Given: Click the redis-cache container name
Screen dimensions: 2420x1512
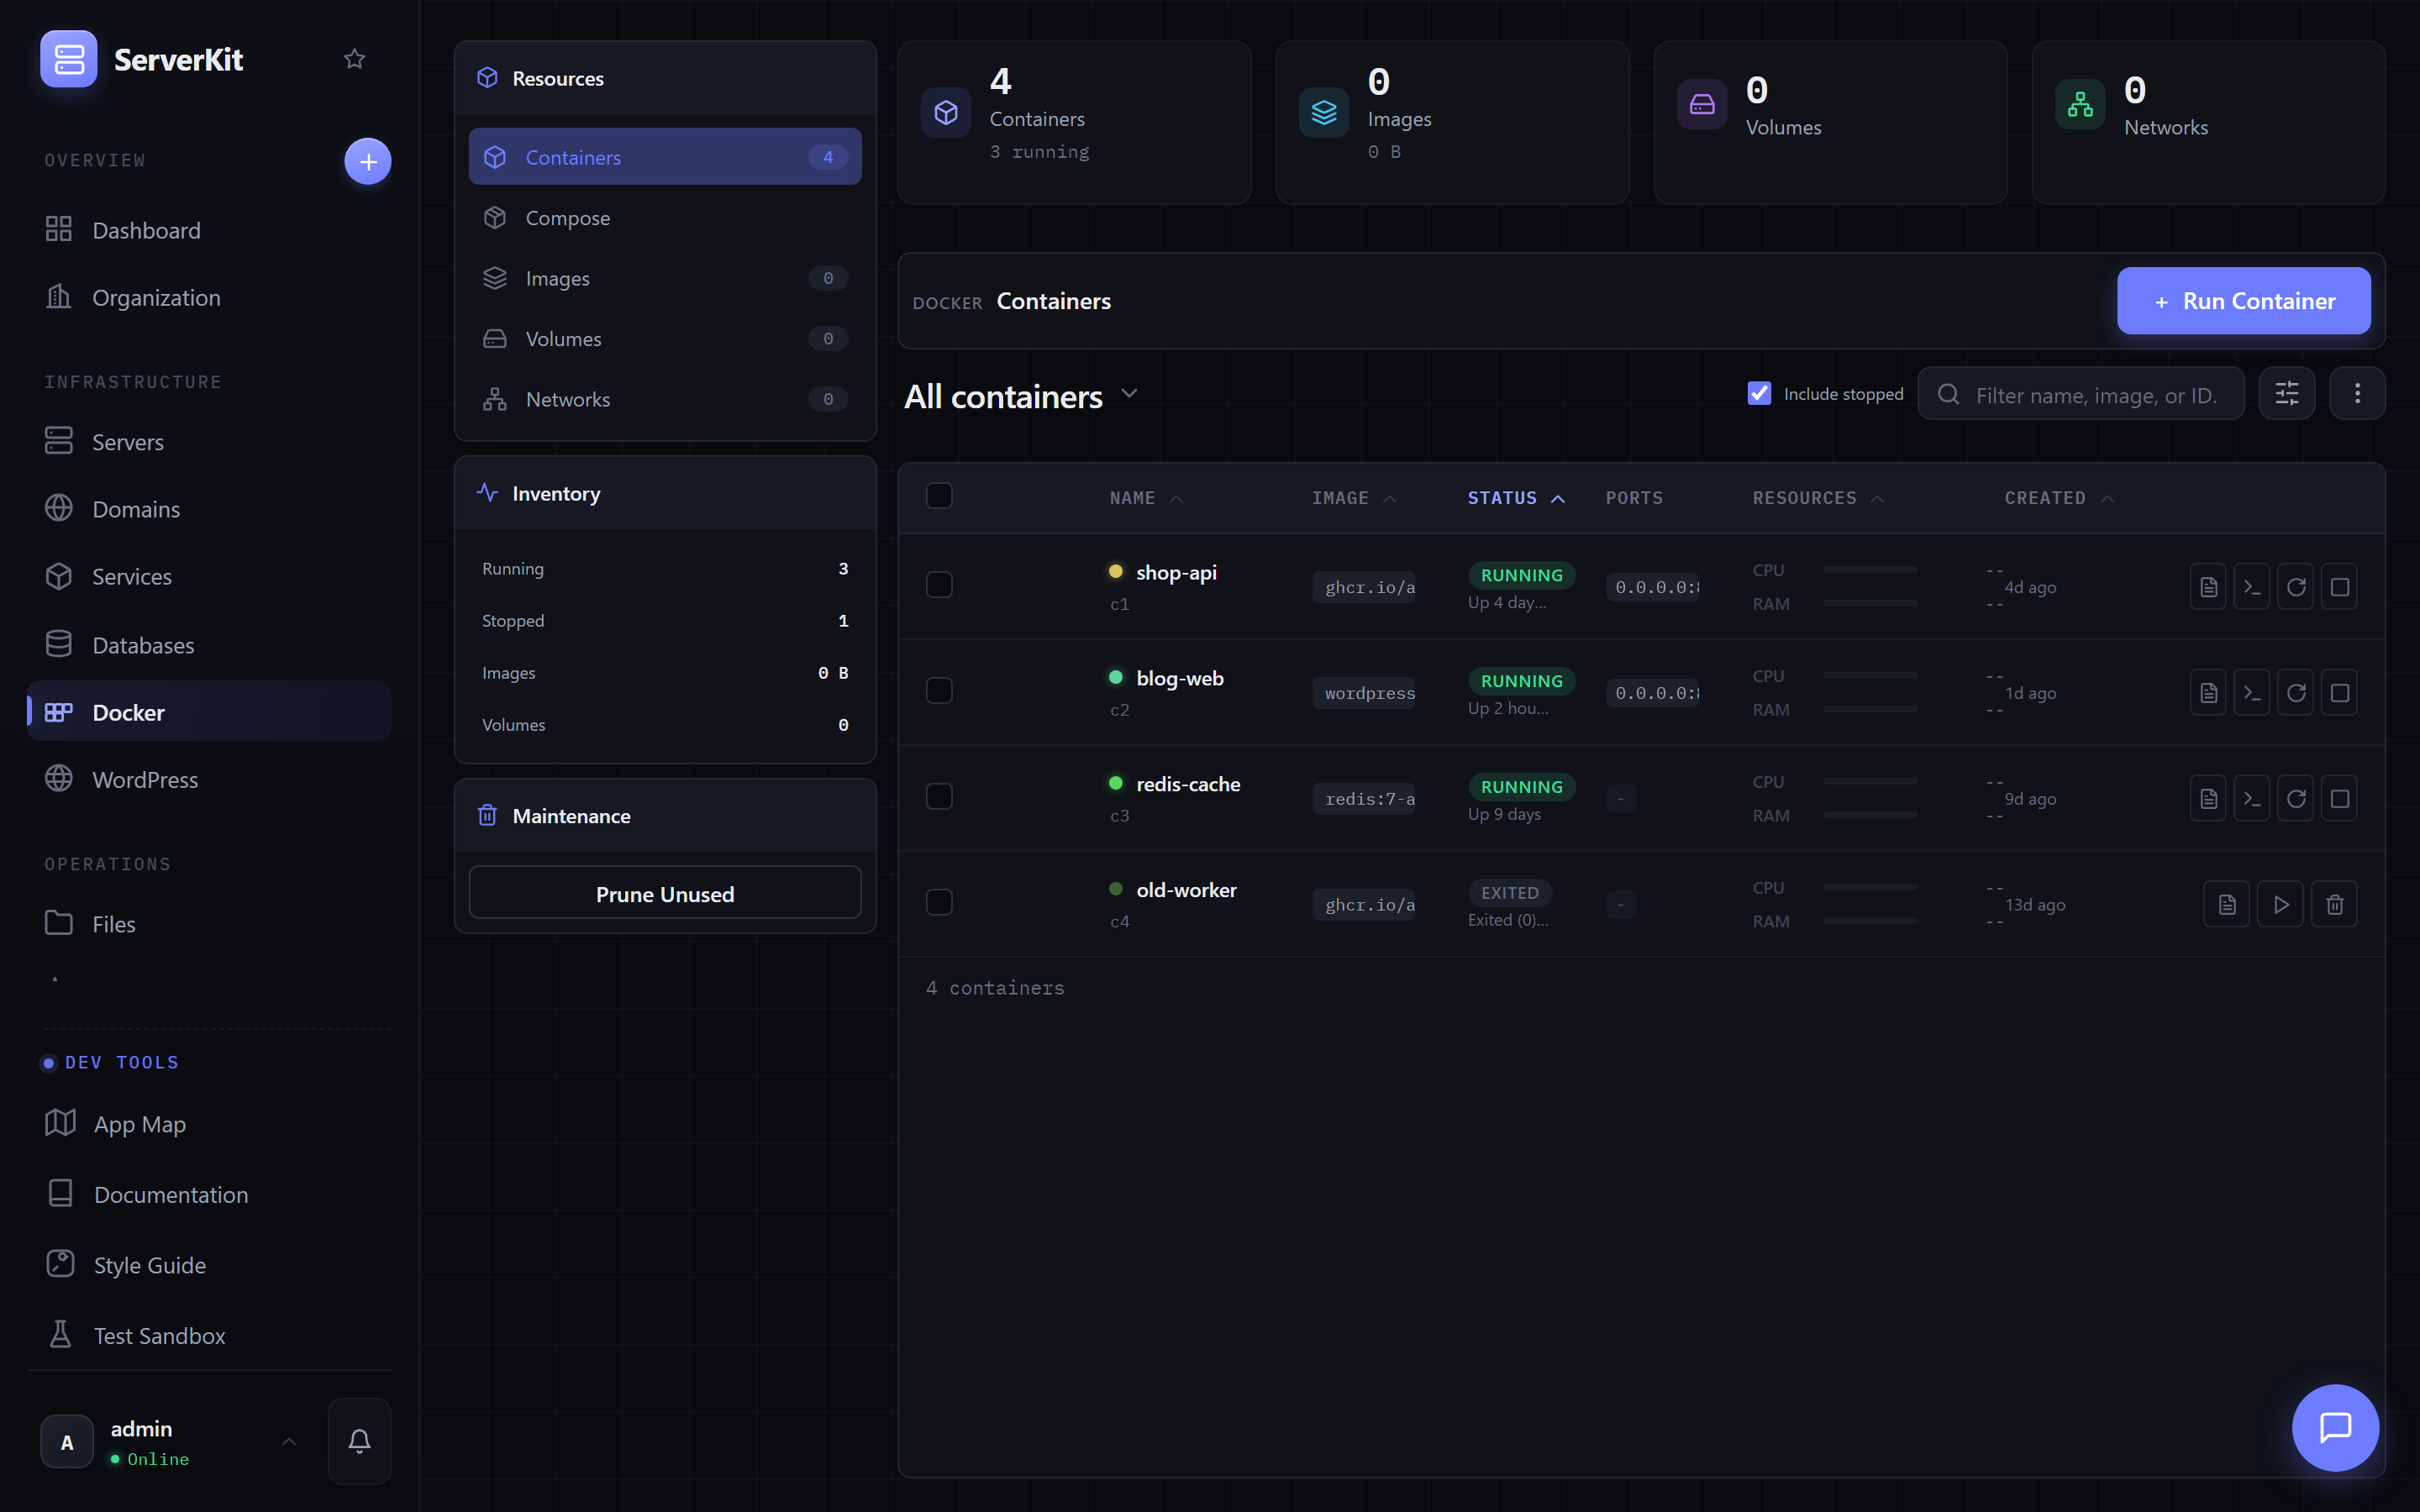Looking at the screenshot, I should pyautogui.click(x=1188, y=784).
